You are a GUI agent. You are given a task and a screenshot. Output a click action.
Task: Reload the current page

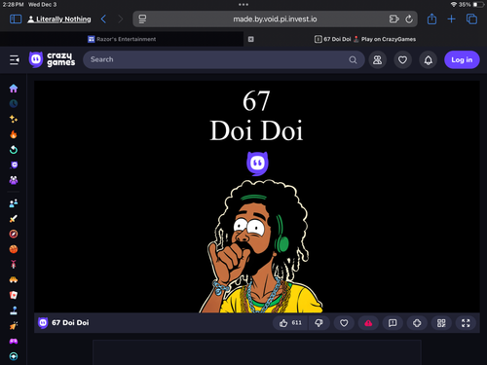409,19
